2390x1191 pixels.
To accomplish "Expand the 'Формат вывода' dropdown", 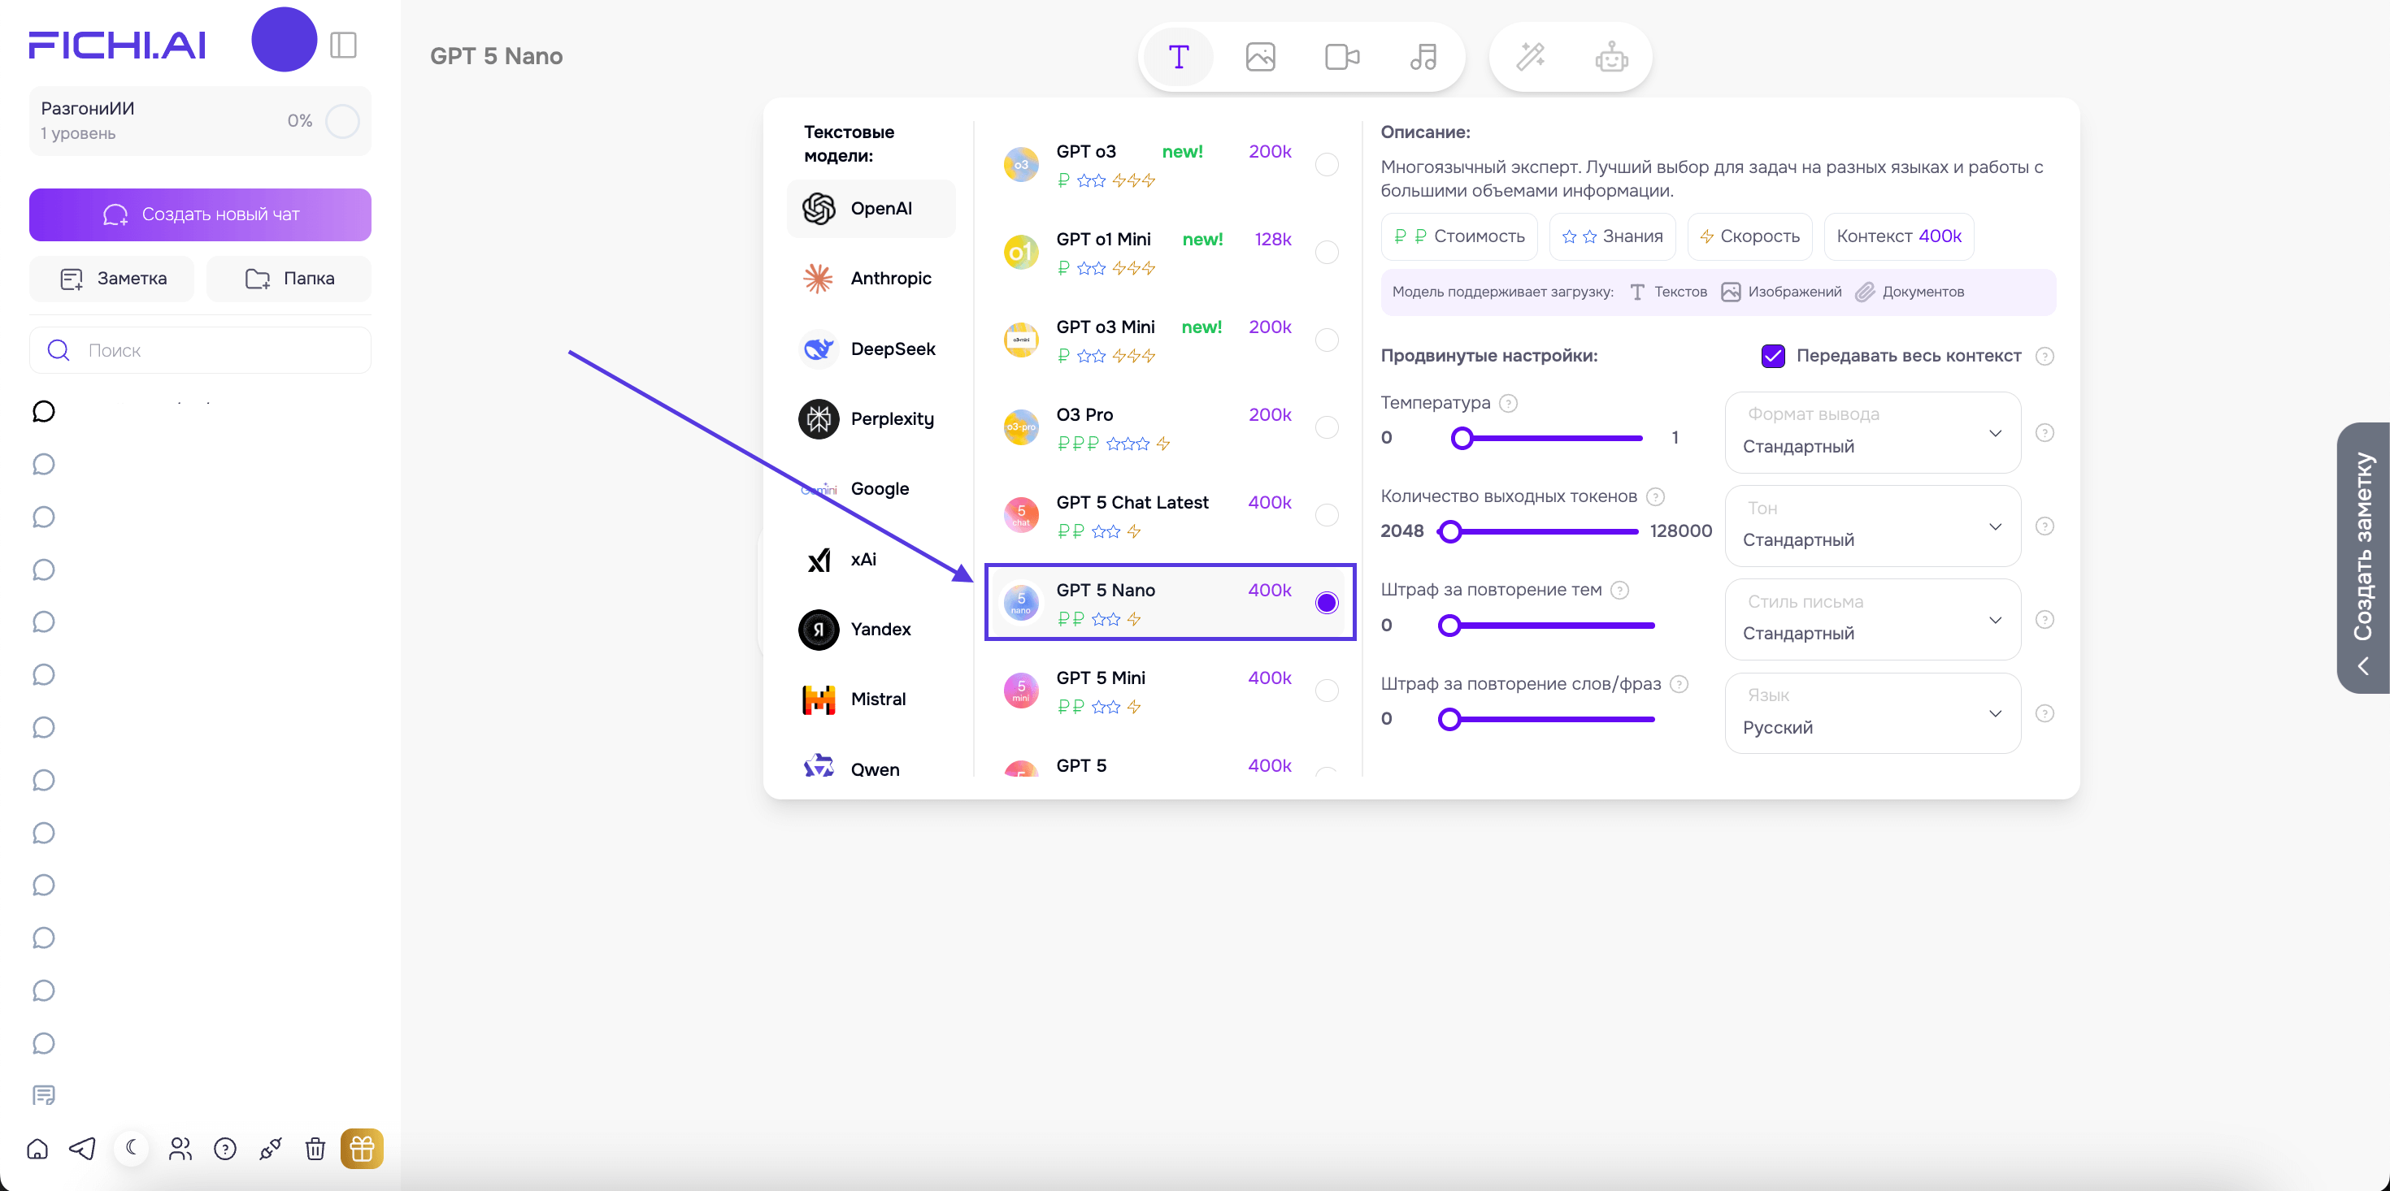I will [x=1872, y=432].
